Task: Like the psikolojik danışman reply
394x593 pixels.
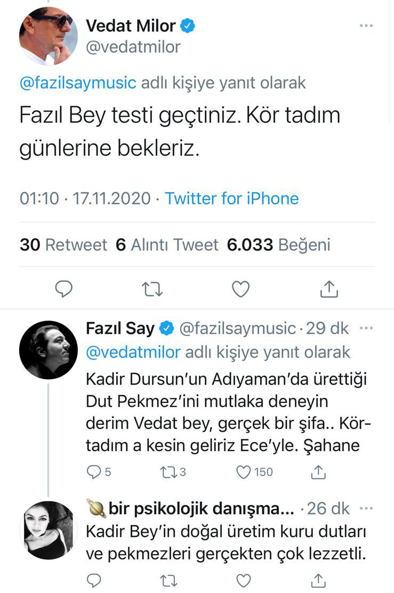Action: pos(244,580)
